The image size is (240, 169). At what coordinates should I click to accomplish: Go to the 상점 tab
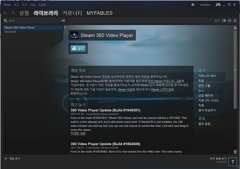click(x=24, y=13)
